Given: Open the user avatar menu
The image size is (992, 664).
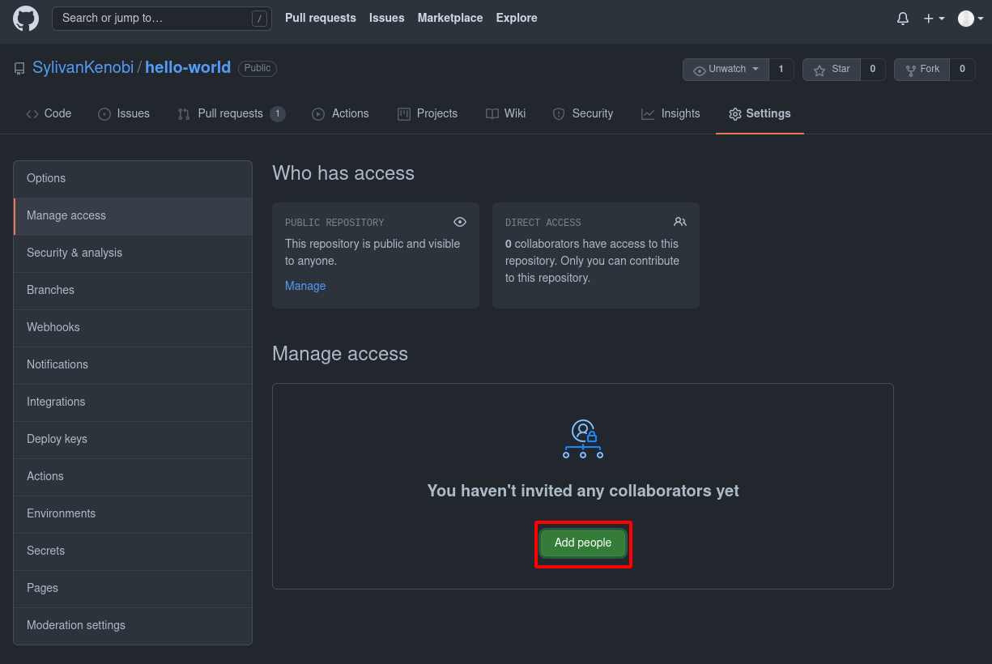Looking at the screenshot, I should click(x=969, y=19).
